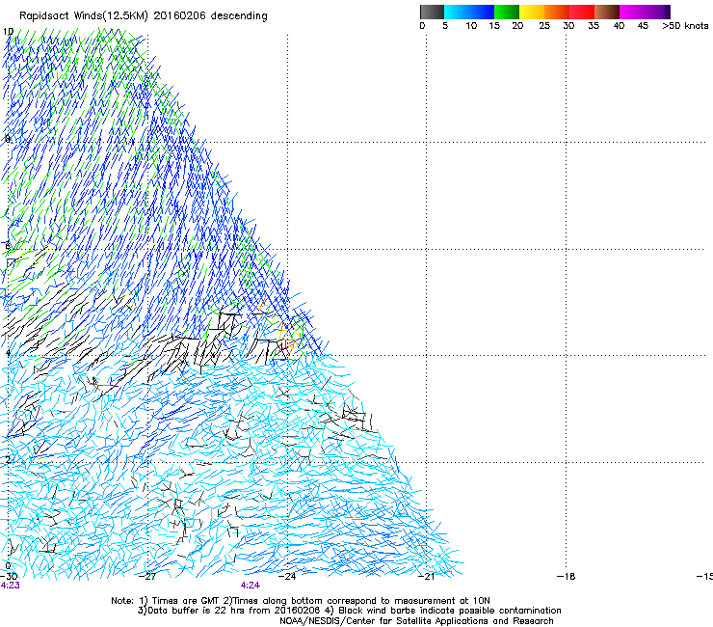Click the '-27' longitude axis label
This screenshot has width=713, height=627.
point(147,577)
